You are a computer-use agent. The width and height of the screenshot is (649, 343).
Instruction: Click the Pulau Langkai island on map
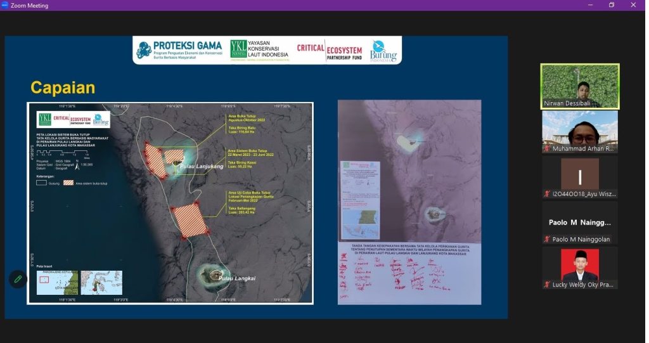coord(213,275)
